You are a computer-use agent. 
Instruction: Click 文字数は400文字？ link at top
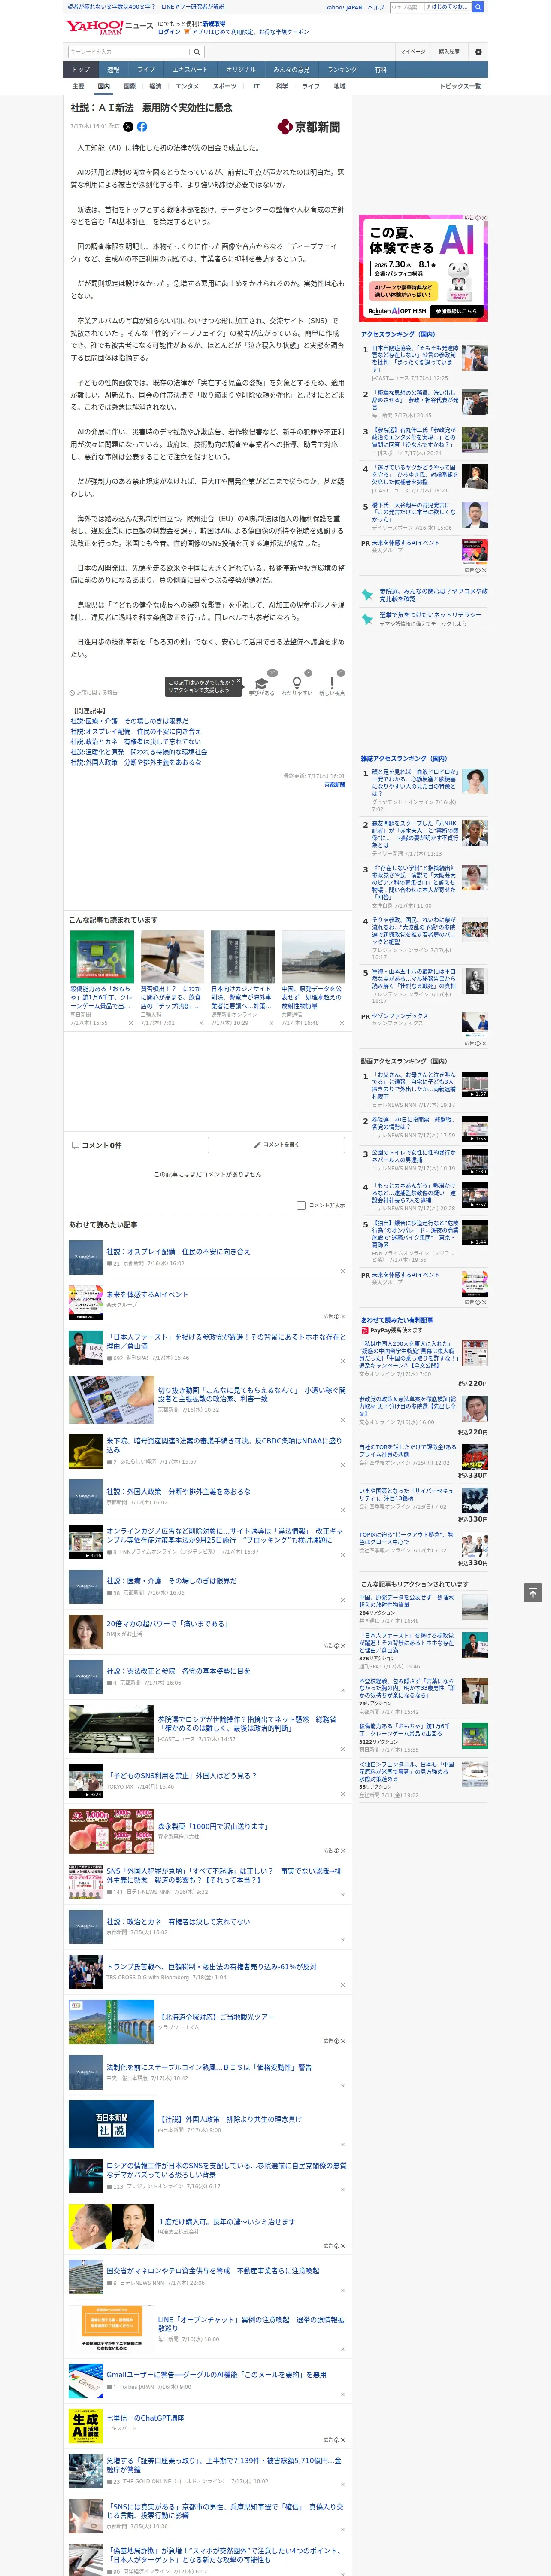[x=111, y=7]
